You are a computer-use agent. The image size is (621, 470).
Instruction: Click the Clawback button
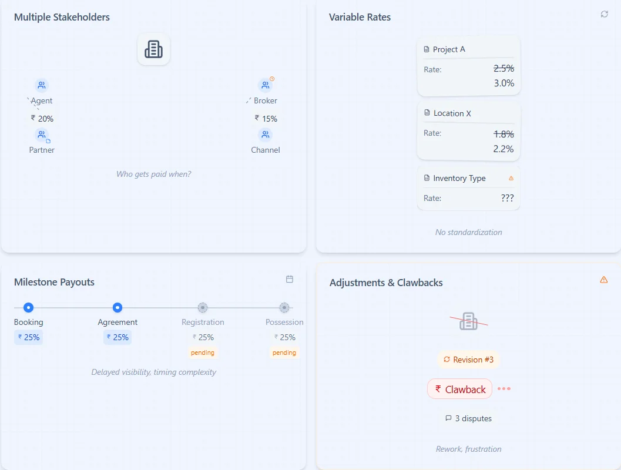tap(459, 388)
